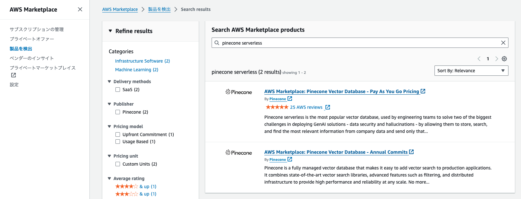Collapse the Refine results panel
Viewport: 521px width, 199px height.
pyautogui.click(x=110, y=31)
